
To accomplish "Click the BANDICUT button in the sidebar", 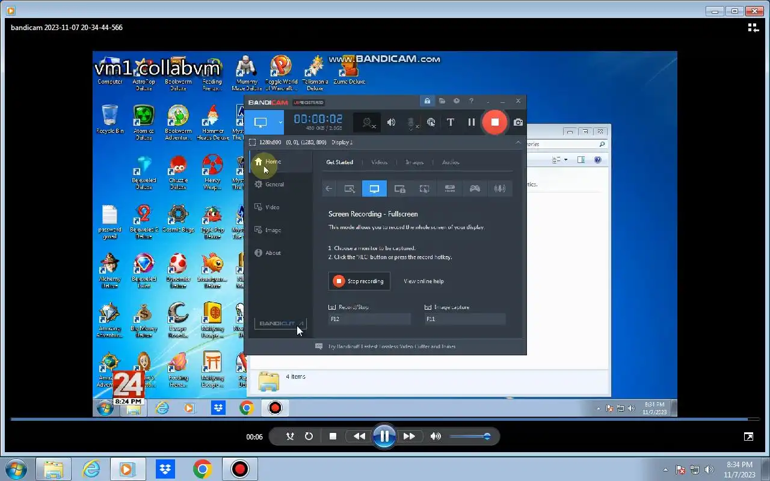I will coord(280,323).
